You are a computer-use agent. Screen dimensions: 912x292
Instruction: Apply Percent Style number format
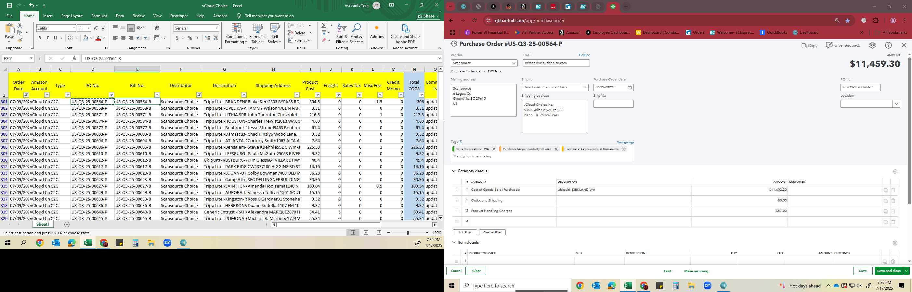190,38
